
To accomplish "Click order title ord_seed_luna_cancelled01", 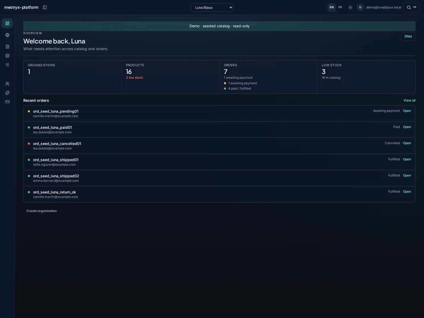I will [57, 144].
